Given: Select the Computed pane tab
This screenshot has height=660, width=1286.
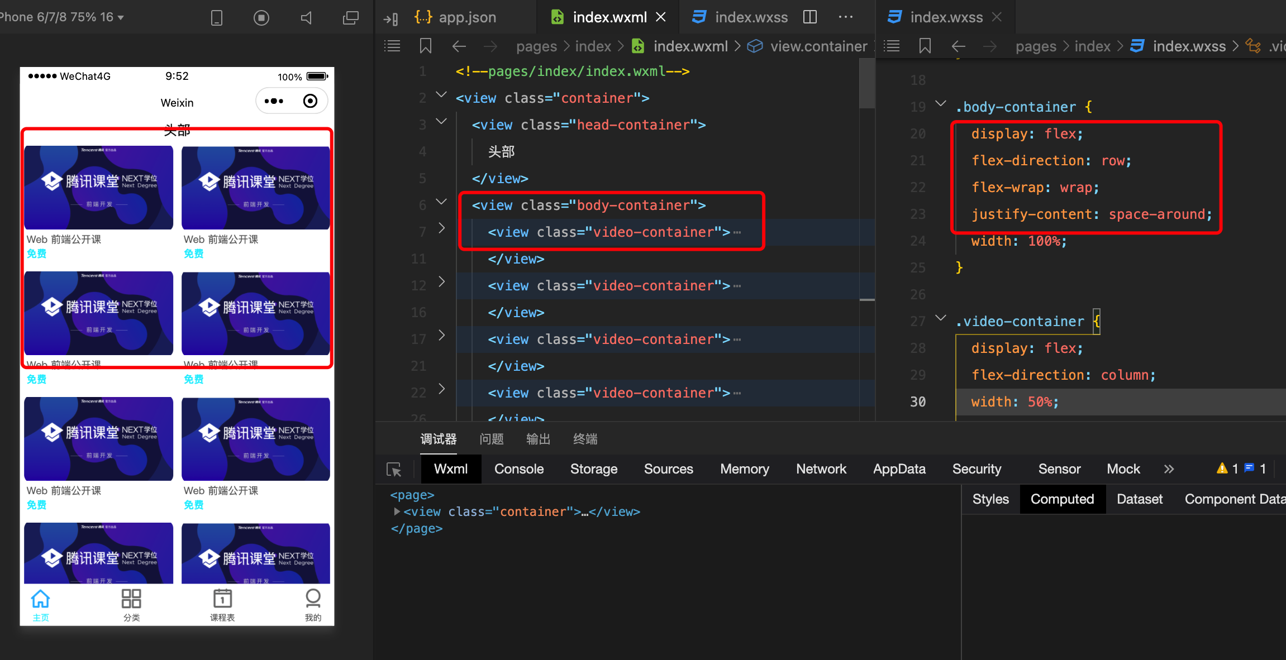Looking at the screenshot, I should 1062,499.
